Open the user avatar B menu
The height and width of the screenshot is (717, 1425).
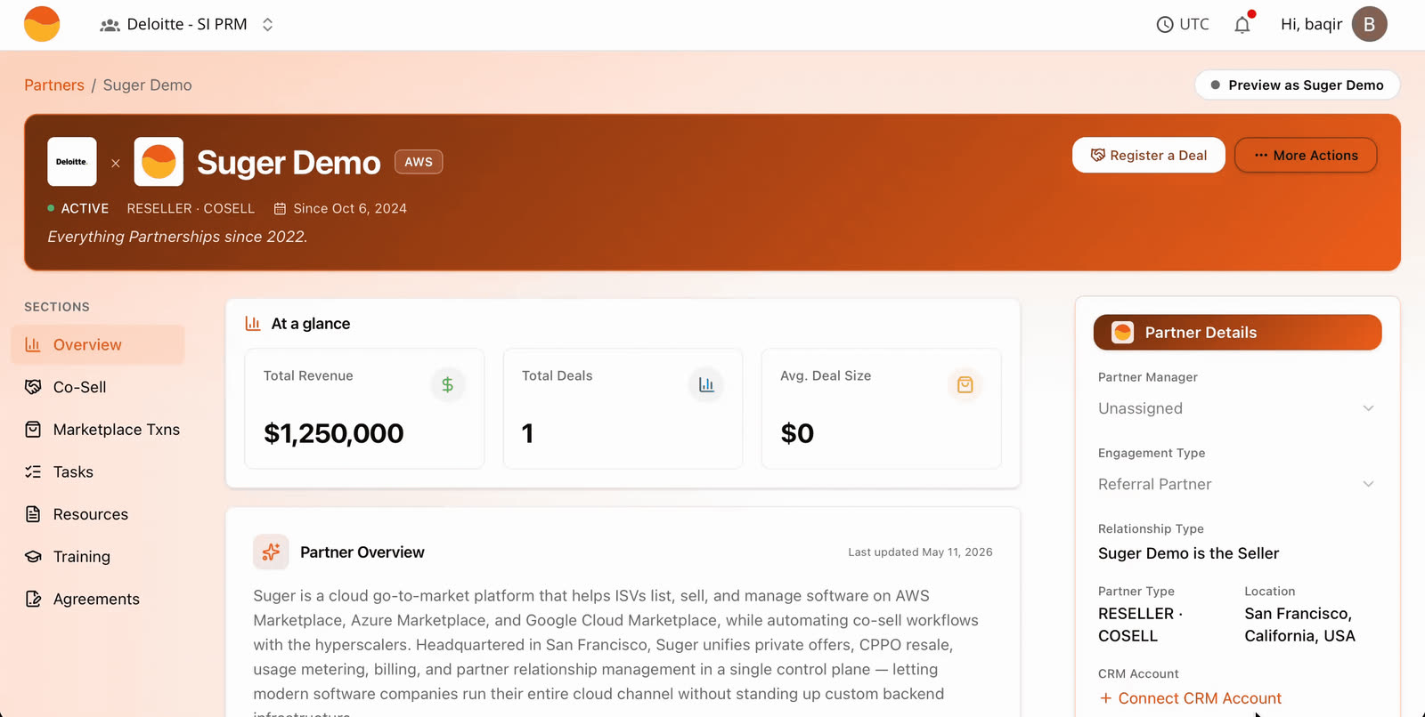[1370, 24]
